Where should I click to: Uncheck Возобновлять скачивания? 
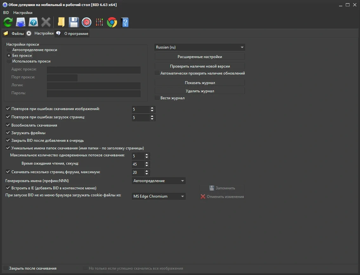coord(8,125)
